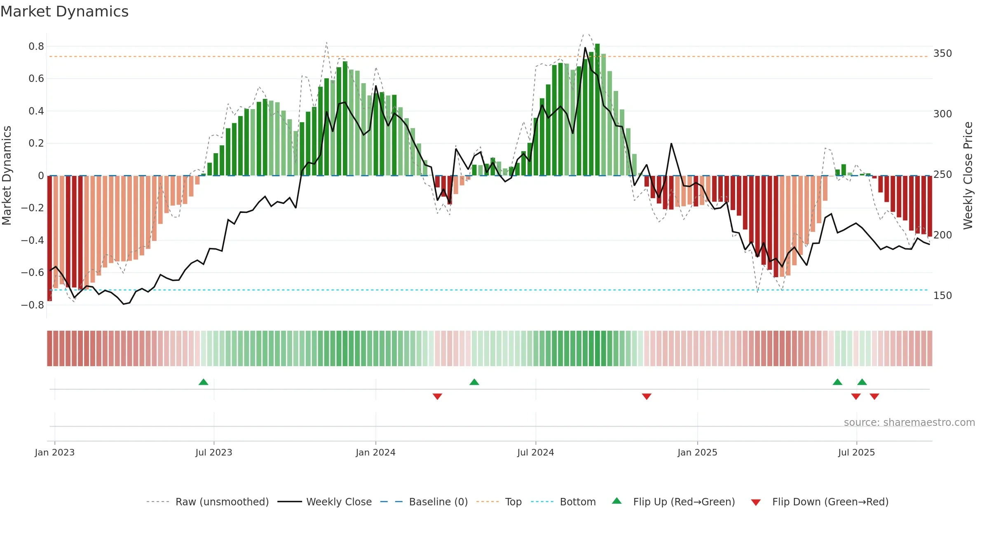
Task: Toggle the Baseline (0) legend item
Action: pyautogui.click(x=424, y=502)
